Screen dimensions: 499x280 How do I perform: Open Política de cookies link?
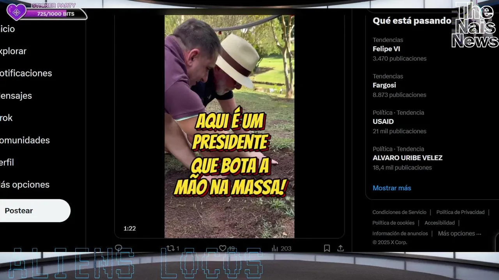click(x=393, y=223)
